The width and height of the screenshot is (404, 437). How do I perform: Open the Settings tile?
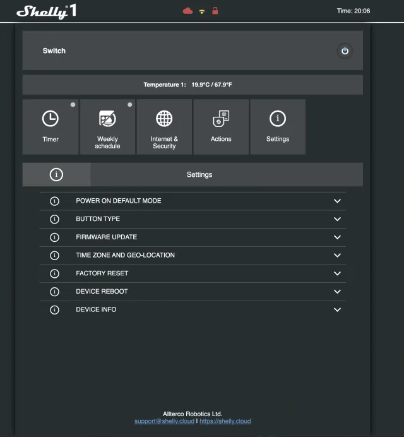(278, 126)
